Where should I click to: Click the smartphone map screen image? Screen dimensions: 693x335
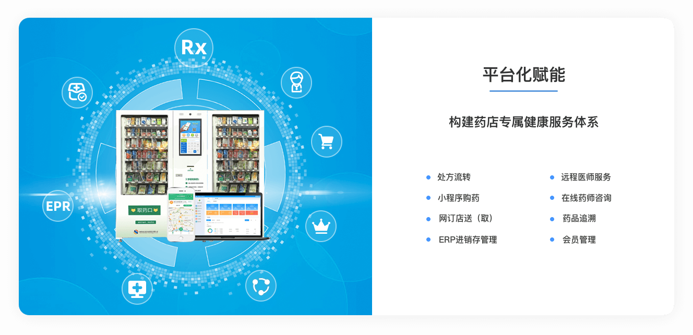(181, 214)
